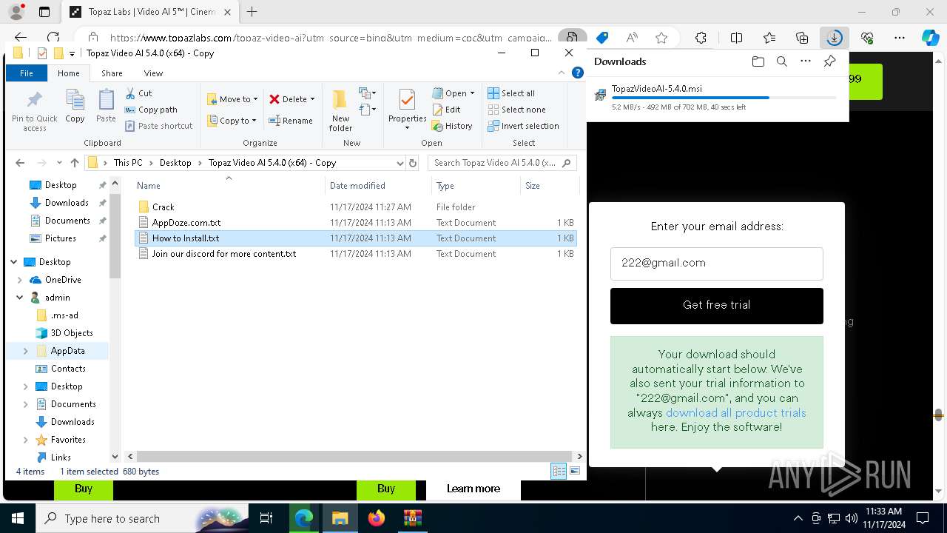Pin the Downloads panel
The image size is (947, 533).
[829, 61]
